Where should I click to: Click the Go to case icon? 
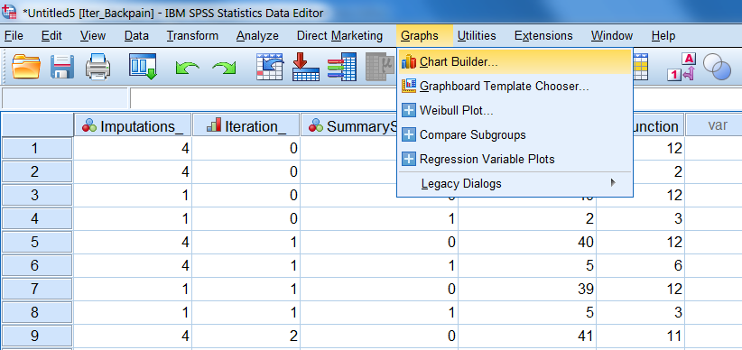(x=269, y=66)
